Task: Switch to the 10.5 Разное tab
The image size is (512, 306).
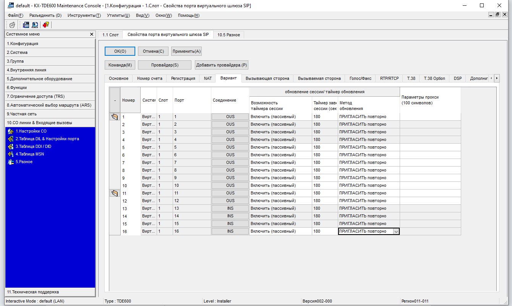Action: pyautogui.click(x=229, y=35)
